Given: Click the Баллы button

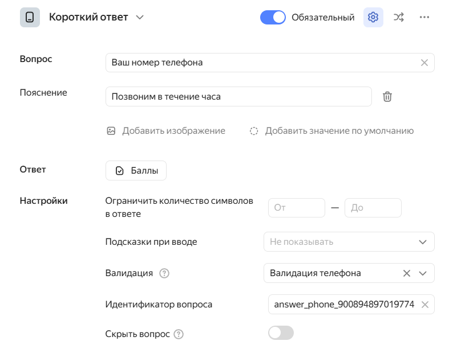Looking at the screenshot, I should pyautogui.click(x=136, y=171).
